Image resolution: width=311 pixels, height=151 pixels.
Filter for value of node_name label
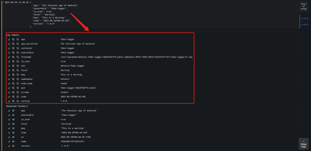coord(13,83)
